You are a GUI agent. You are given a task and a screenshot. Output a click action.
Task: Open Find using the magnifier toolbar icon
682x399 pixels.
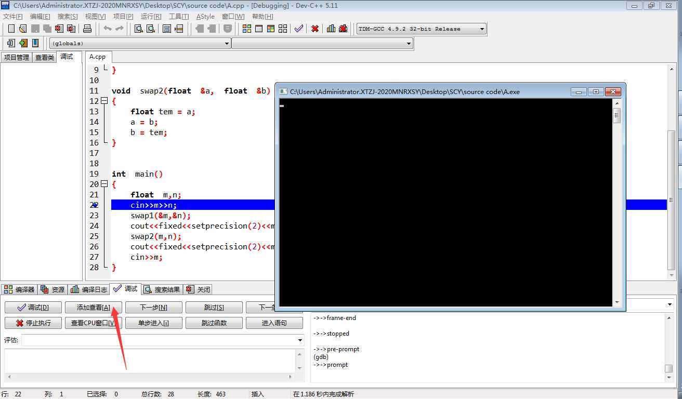click(138, 29)
